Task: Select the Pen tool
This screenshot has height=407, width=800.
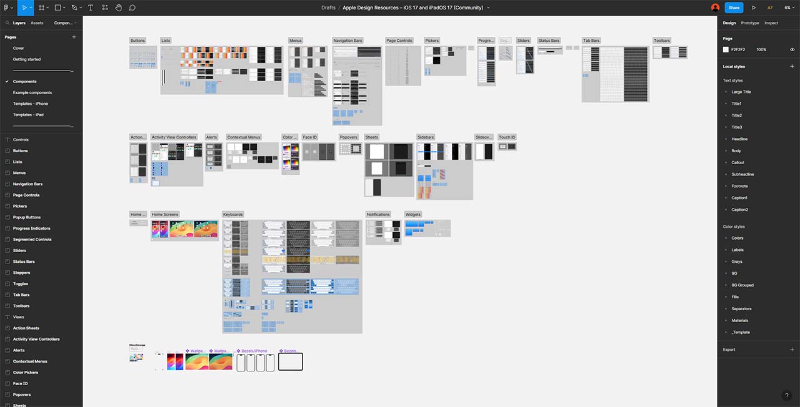Action: (74, 7)
